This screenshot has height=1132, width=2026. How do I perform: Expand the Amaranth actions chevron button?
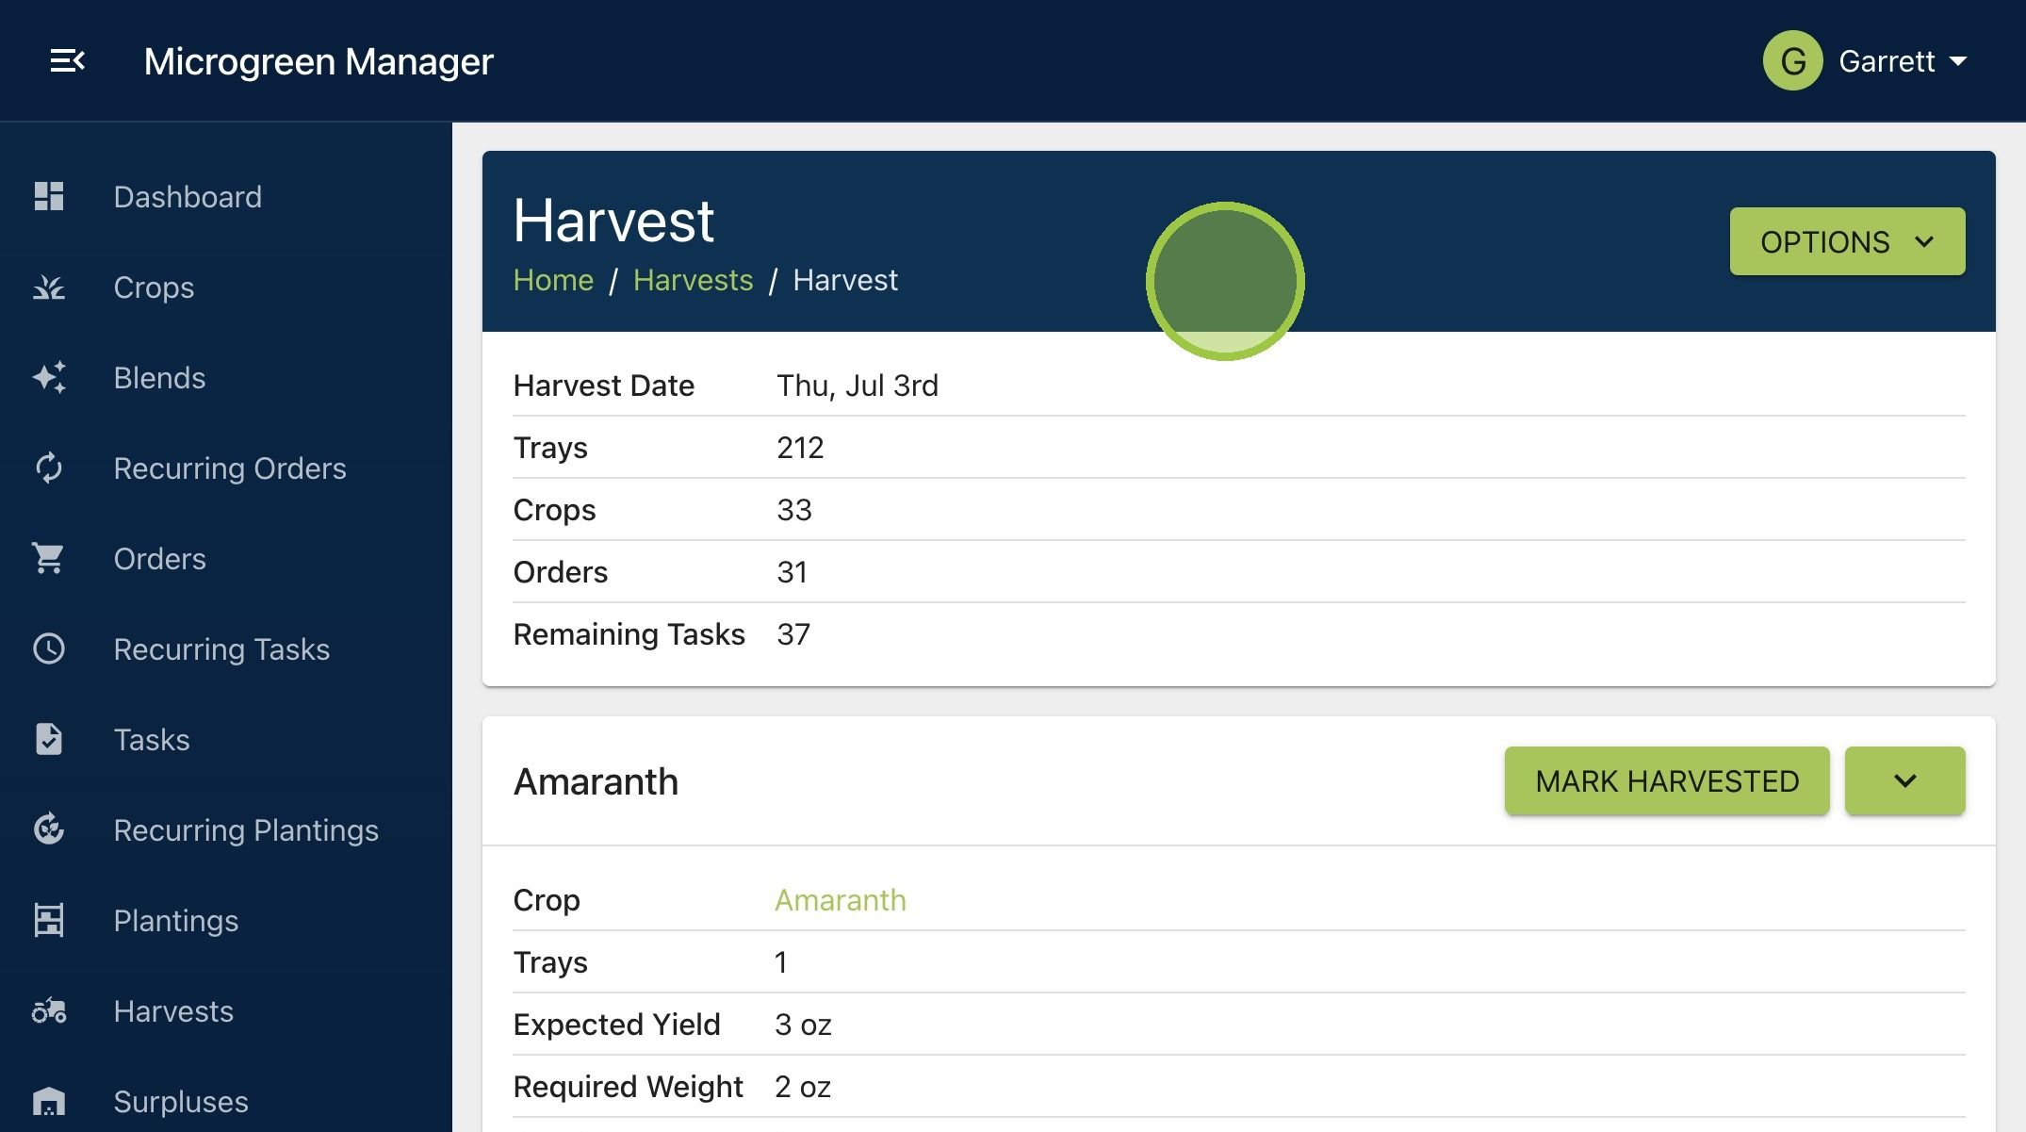pos(1904,780)
